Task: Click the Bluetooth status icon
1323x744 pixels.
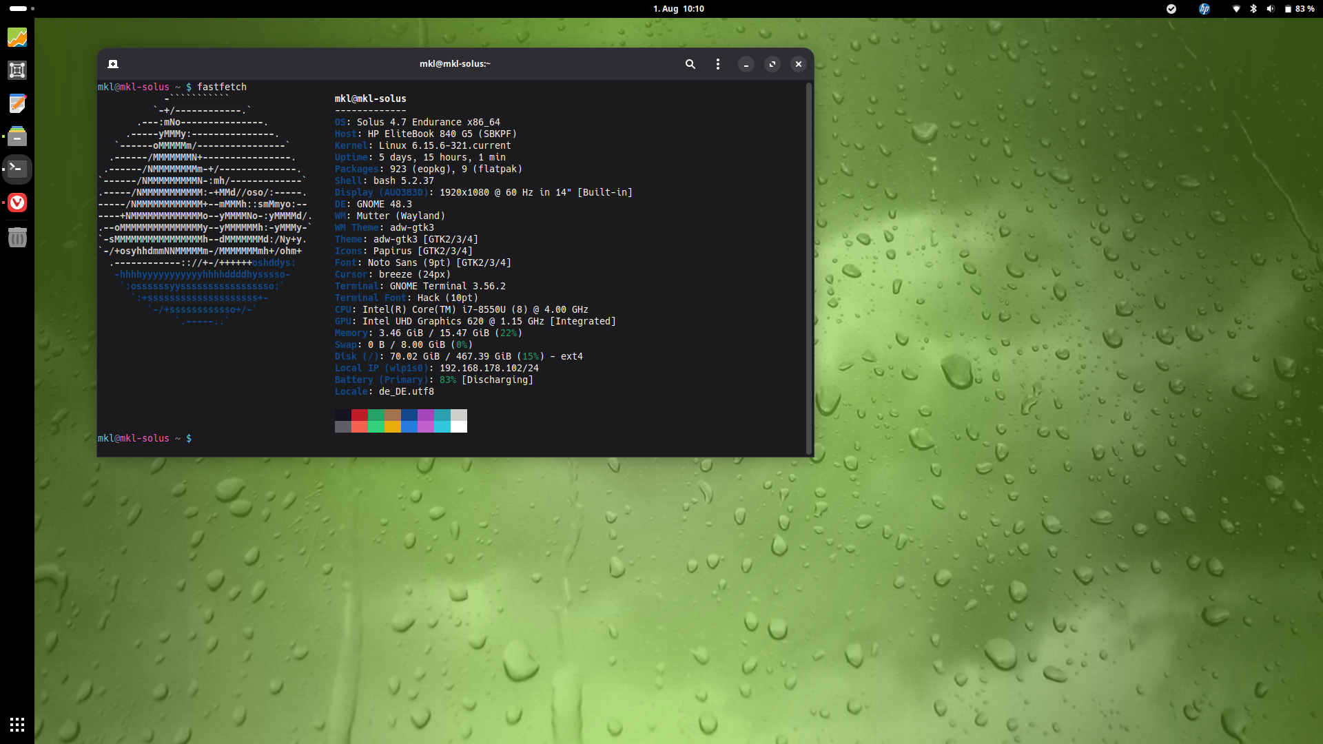Action: tap(1253, 9)
